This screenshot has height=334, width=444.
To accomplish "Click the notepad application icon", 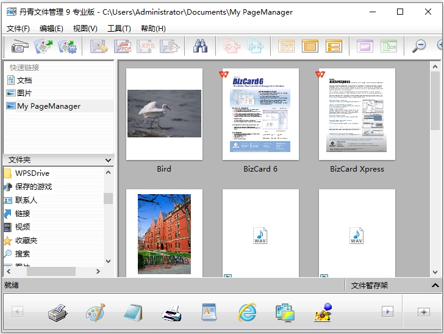I will coord(132,312).
